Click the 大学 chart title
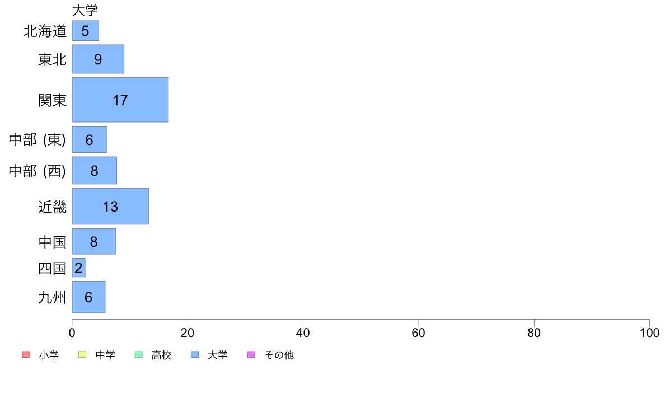This screenshot has width=665, height=412. point(85,10)
